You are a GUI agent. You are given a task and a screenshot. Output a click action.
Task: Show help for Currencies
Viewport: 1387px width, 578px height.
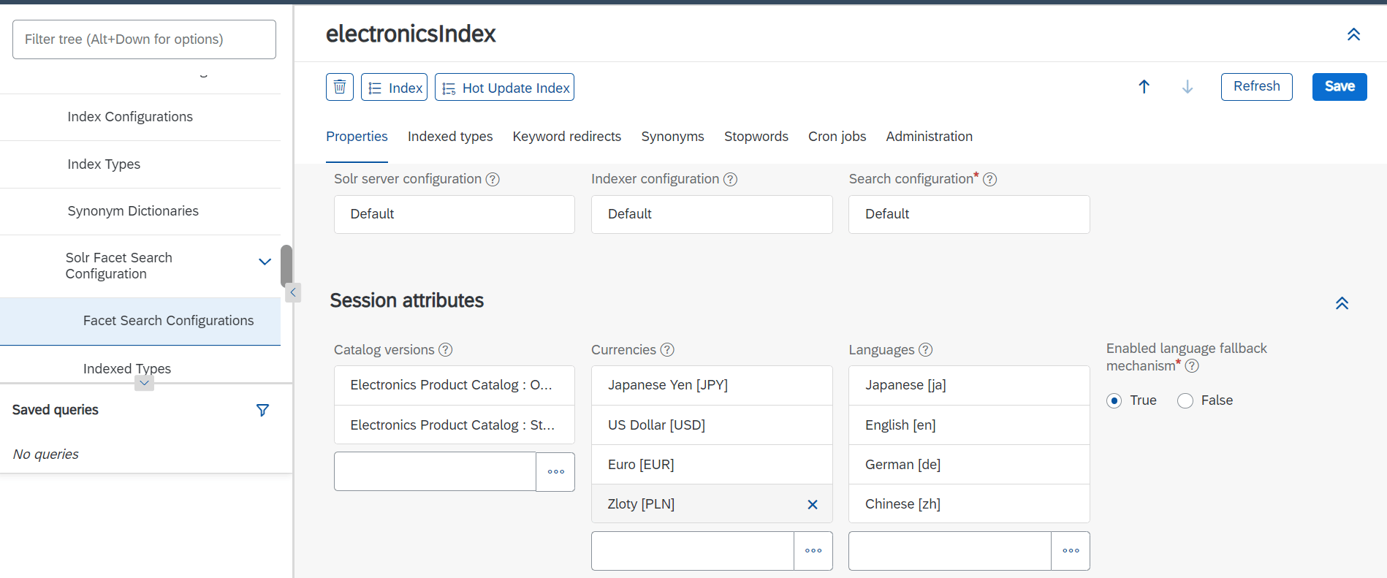click(667, 350)
